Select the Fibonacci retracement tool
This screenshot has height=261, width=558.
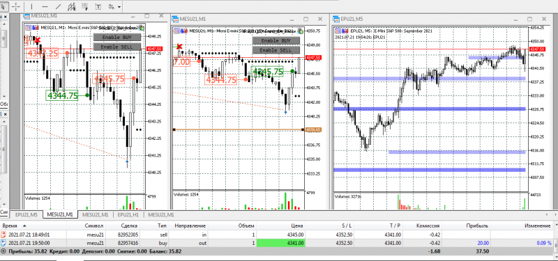(x=84, y=6)
